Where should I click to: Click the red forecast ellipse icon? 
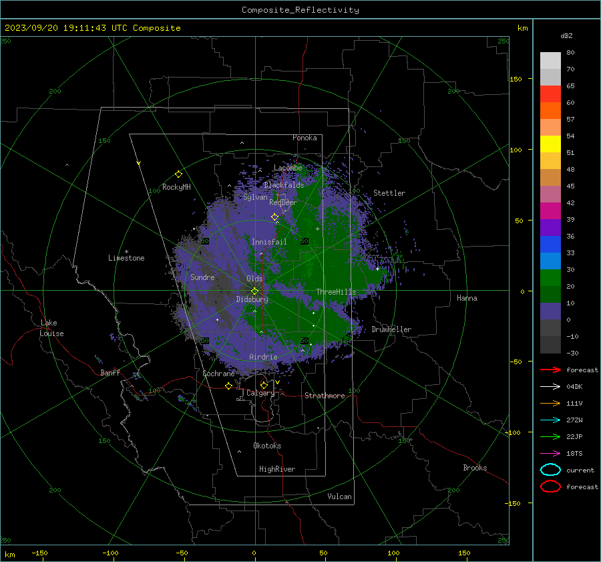coord(550,486)
